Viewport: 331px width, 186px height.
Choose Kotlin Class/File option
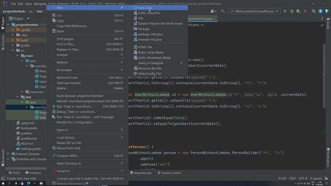[x=158, y=13]
